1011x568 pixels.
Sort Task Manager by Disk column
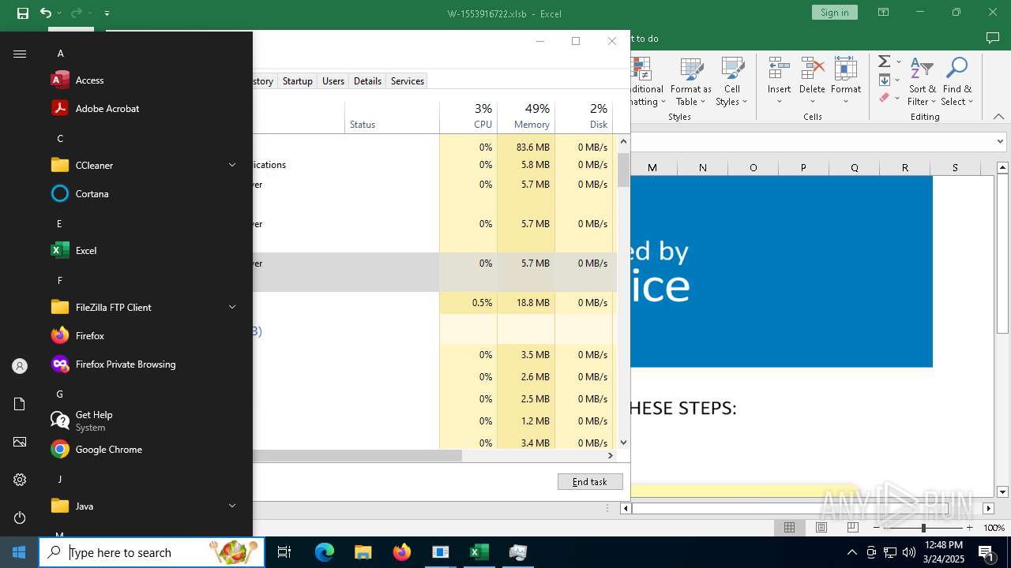(584, 117)
